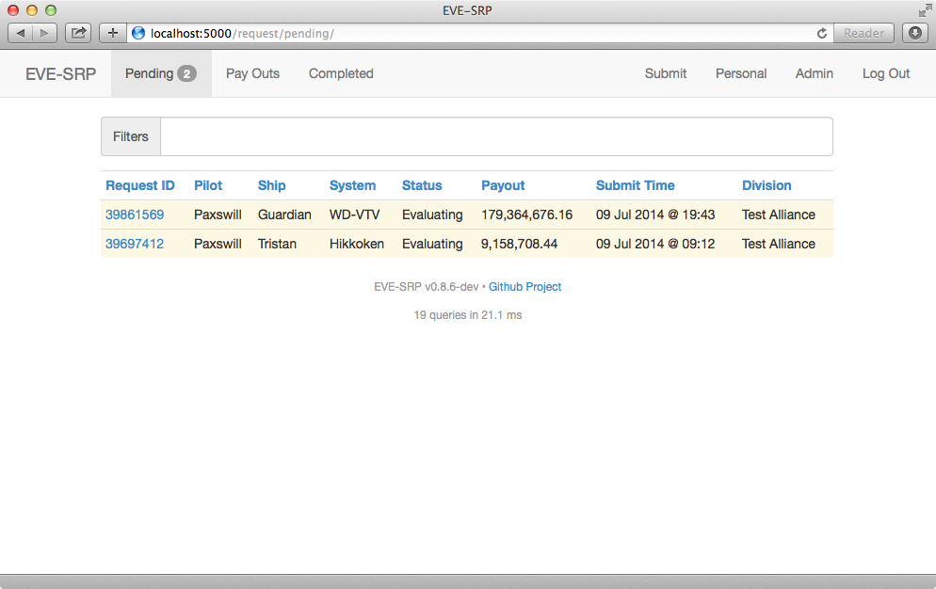
Task: Sort by Ship column header
Action: (271, 185)
